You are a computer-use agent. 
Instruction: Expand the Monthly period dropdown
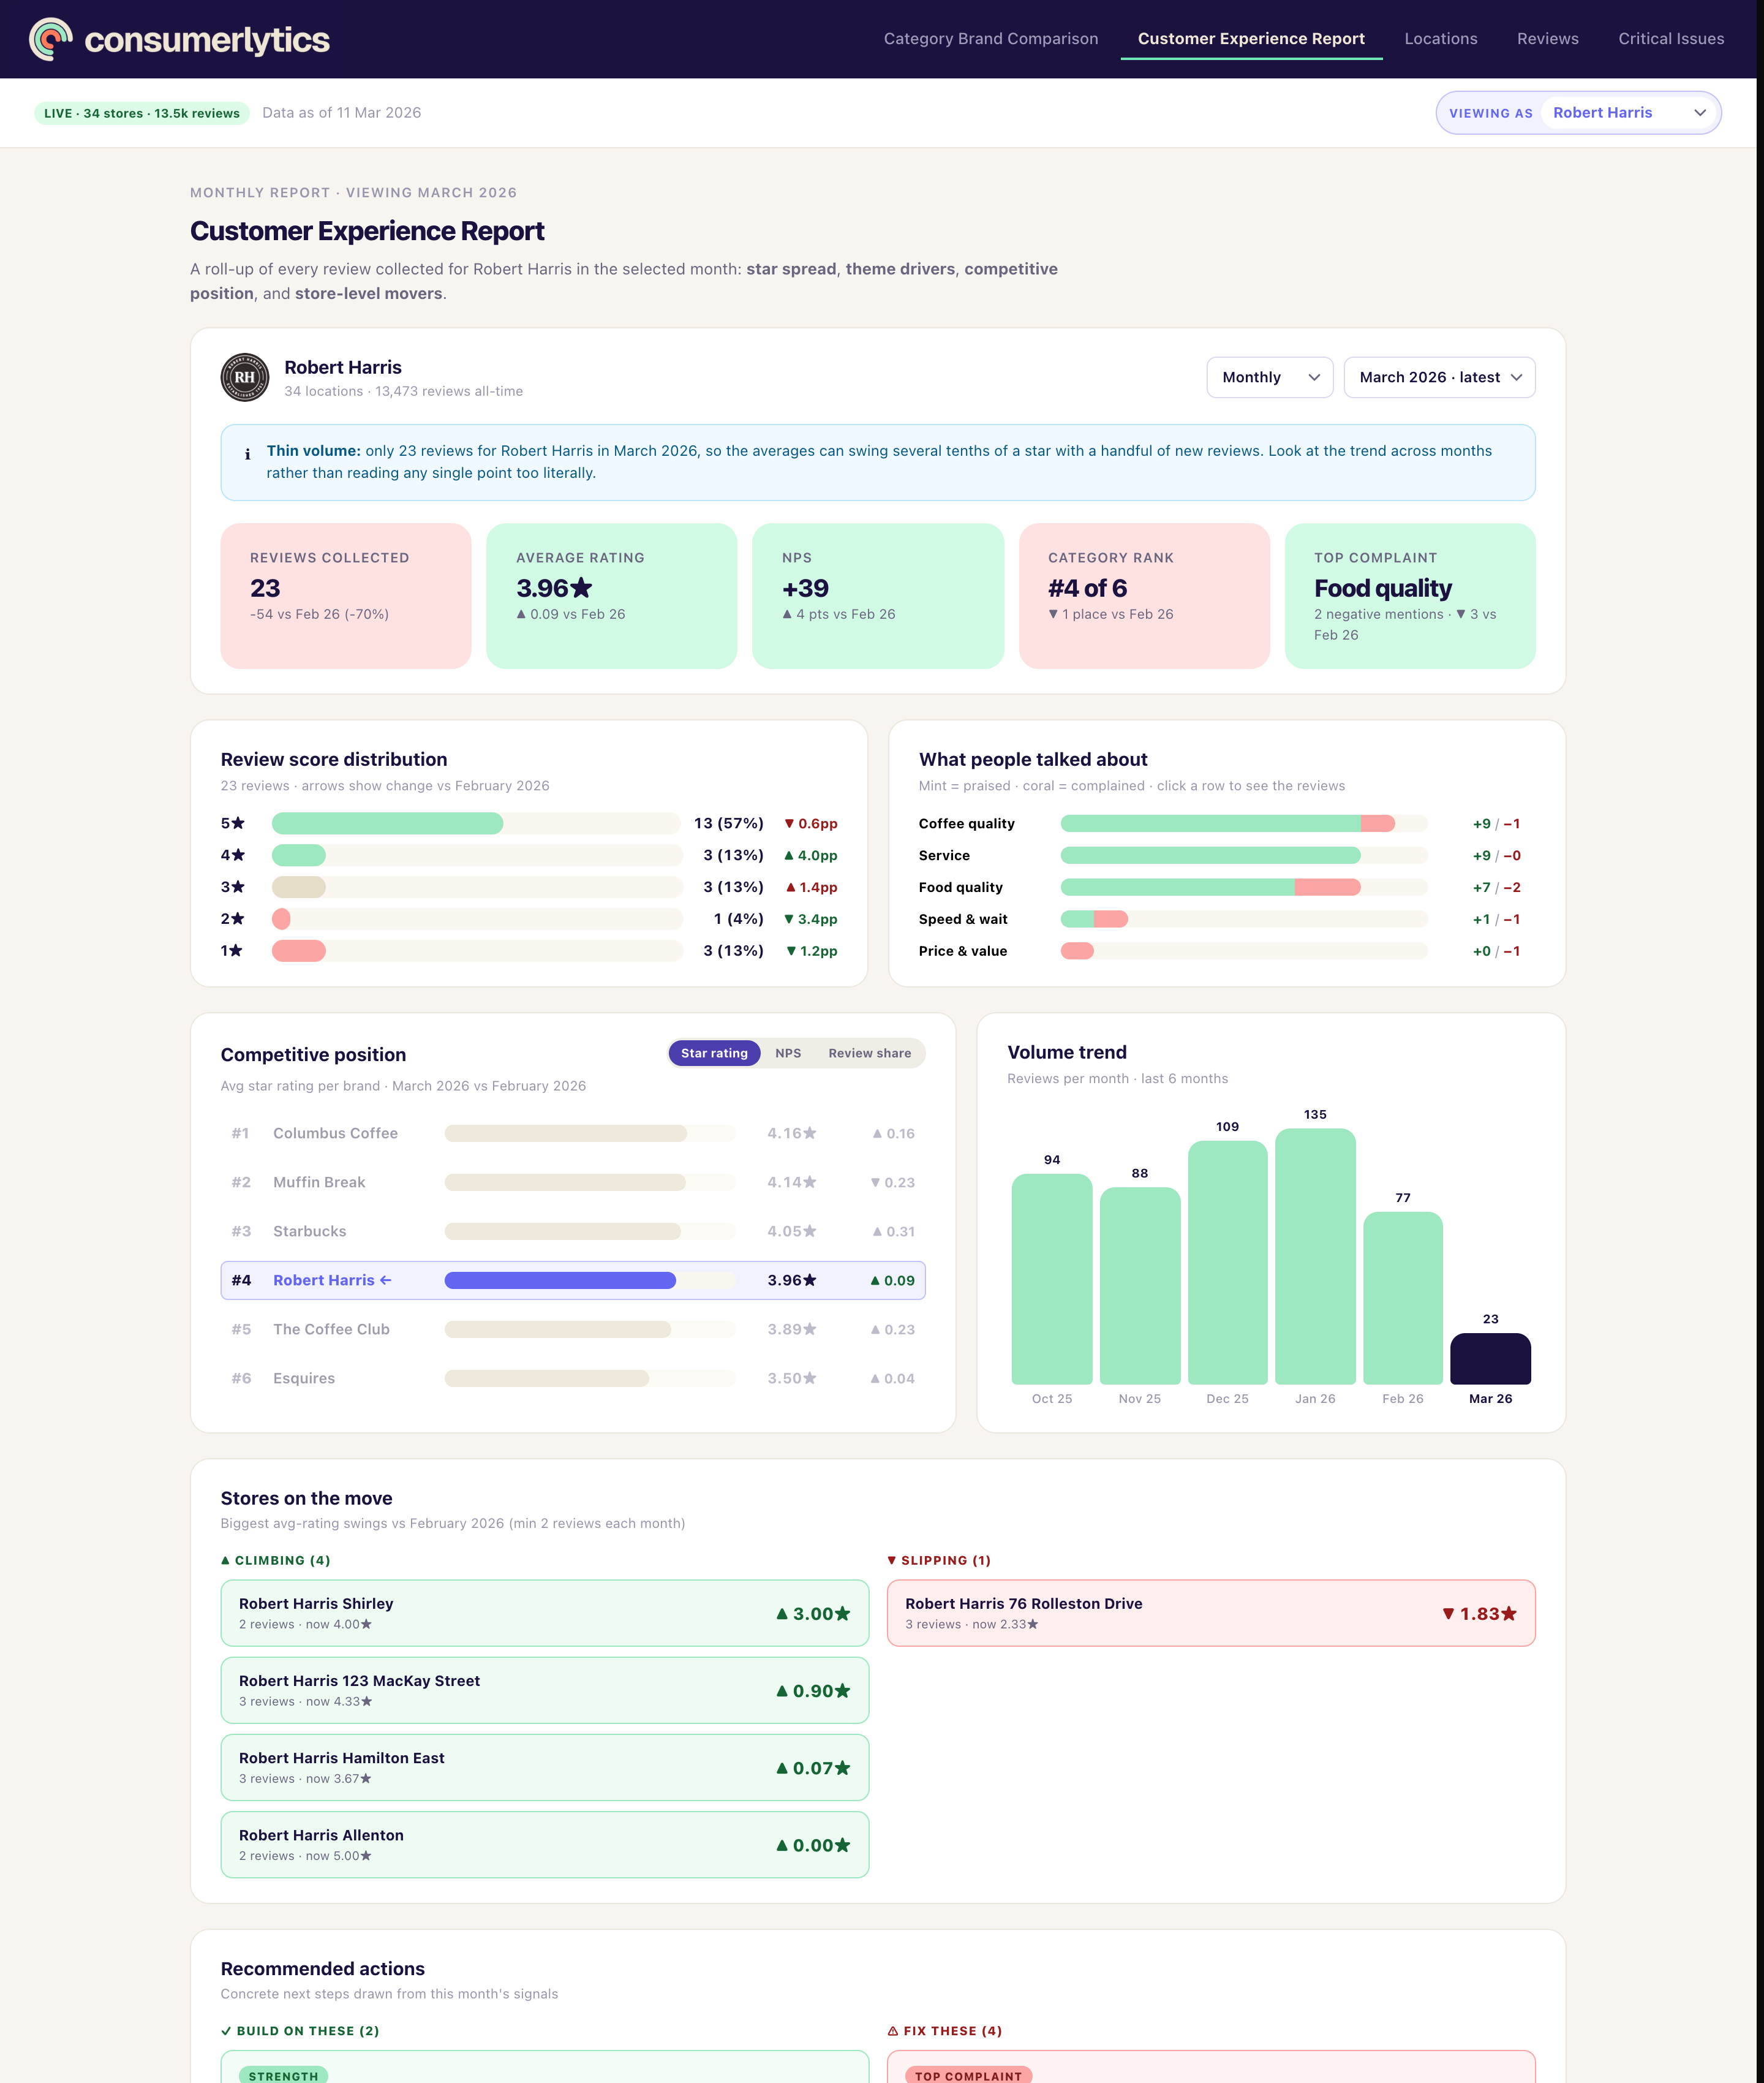click(x=1269, y=377)
